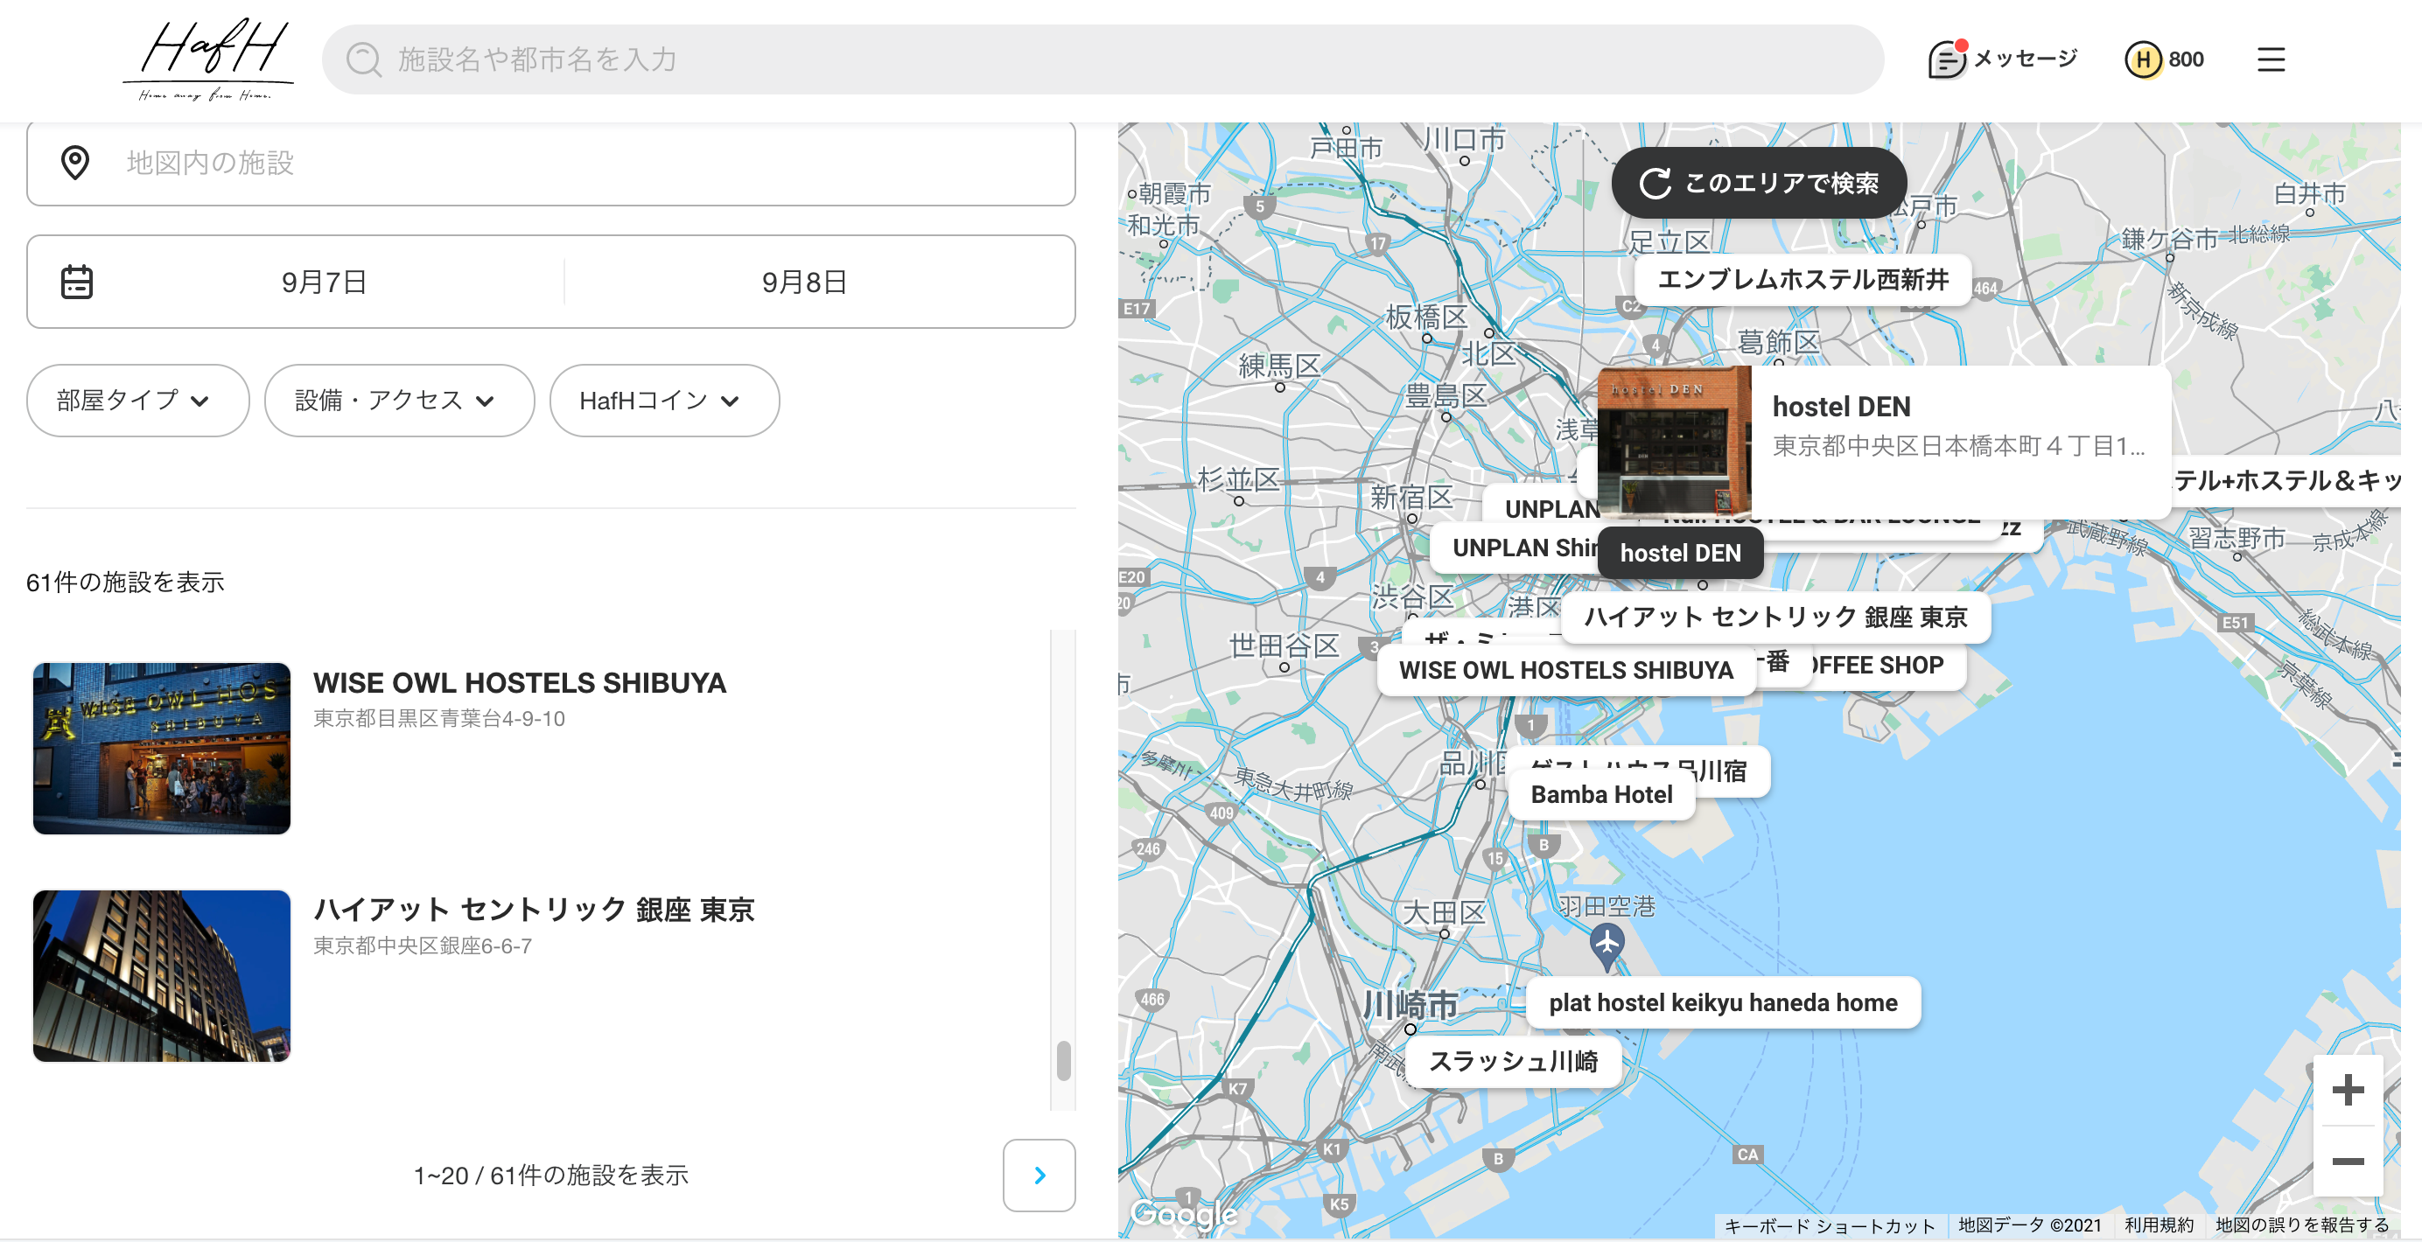Open the HafH logo home page
The width and height of the screenshot is (2422, 1242).
pyautogui.click(x=207, y=59)
